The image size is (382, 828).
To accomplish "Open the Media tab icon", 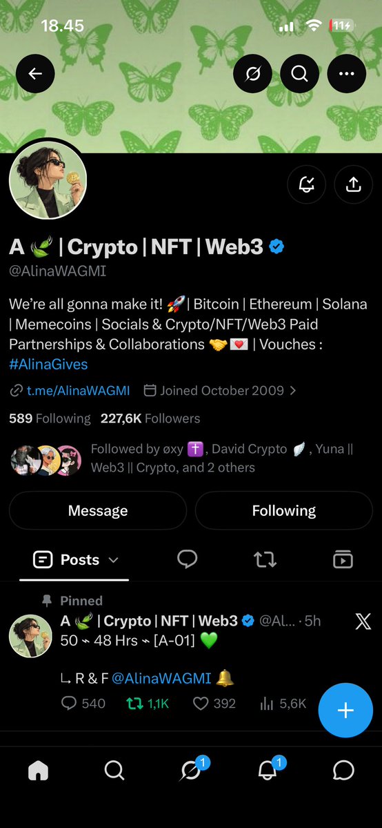I will pyautogui.click(x=343, y=559).
